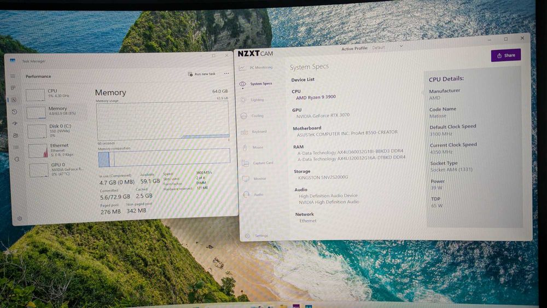Image resolution: width=547 pixels, height=308 pixels.
Task: Open Processes page icon in Task Manager
Action: click(x=13, y=88)
